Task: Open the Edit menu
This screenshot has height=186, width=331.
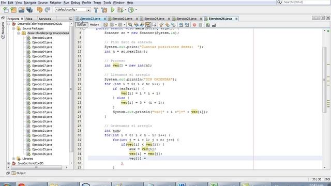Action: click(x=10, y=3)
